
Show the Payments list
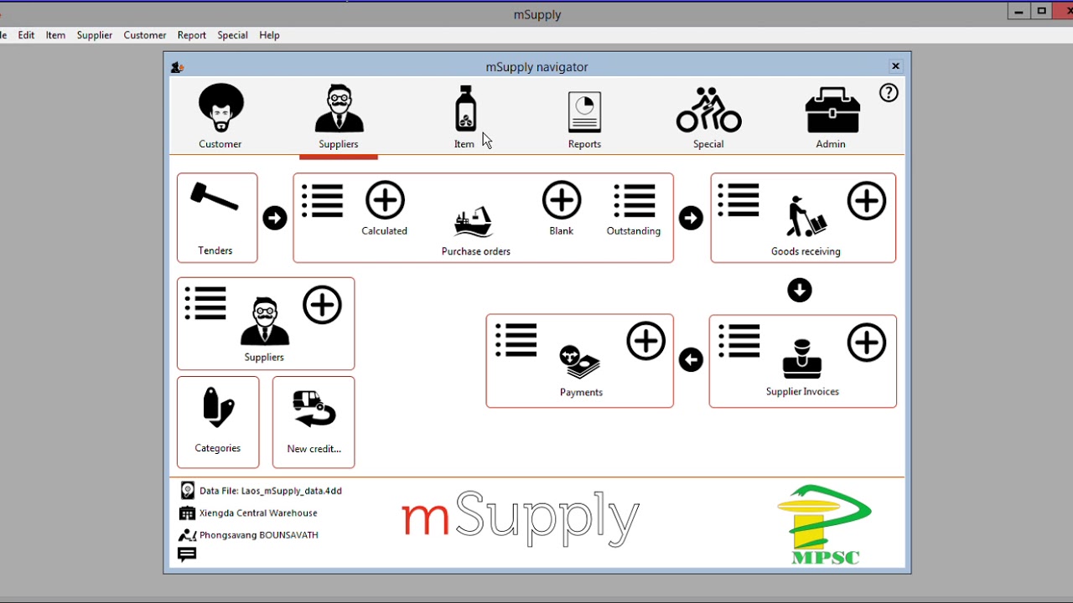516,340
